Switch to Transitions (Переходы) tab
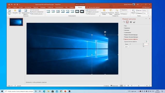Viewport: 165px width, 93px height. [x=36, y=7]
